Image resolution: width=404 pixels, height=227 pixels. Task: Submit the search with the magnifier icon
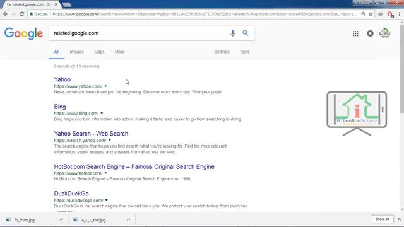[x=246, y=33]
